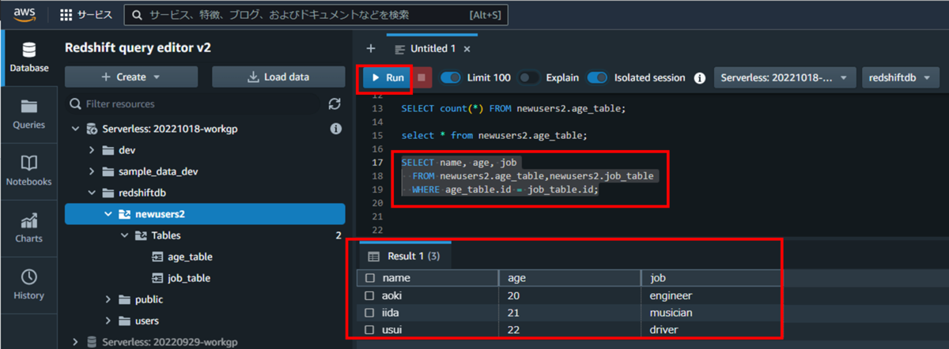Image resolution: width=949 pixels, height=349 pixels.
Task: Open the AWS home logo
Action: pyautogui.click(x=25, y=14)
